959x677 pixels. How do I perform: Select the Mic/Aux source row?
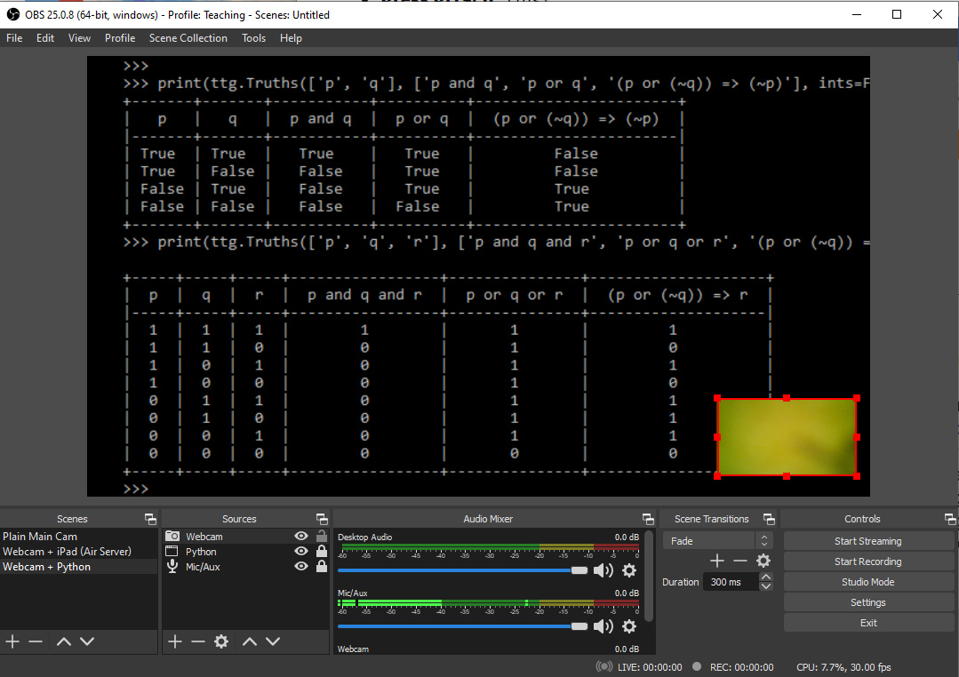pyautogui.click(x=246, y=567)
